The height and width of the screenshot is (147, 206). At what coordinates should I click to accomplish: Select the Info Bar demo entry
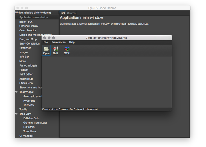pos(24,57)
